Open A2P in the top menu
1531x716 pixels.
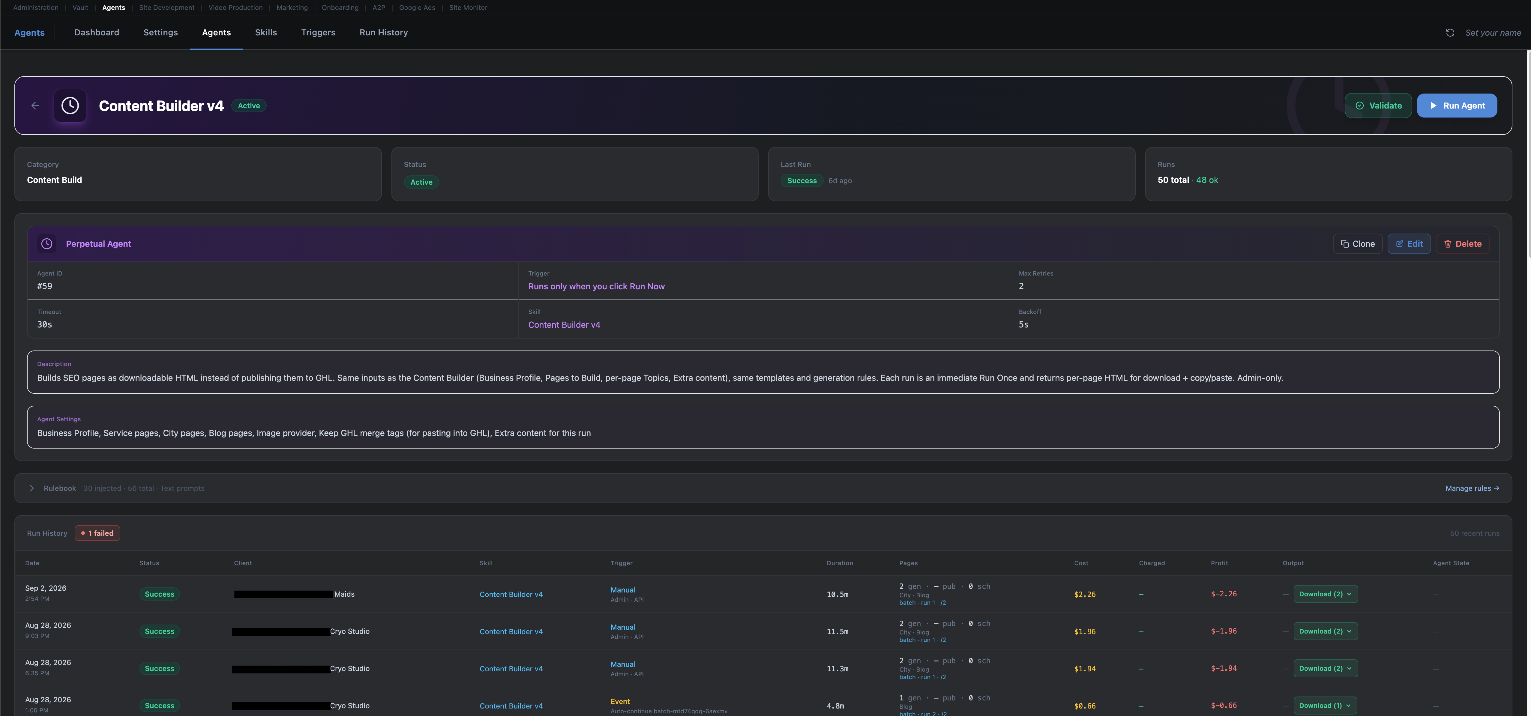click(x=379, y=8)
